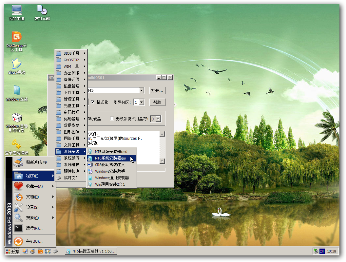Select the Windows启动引导修复 desktop icon
346x262 pixels.
17,122
